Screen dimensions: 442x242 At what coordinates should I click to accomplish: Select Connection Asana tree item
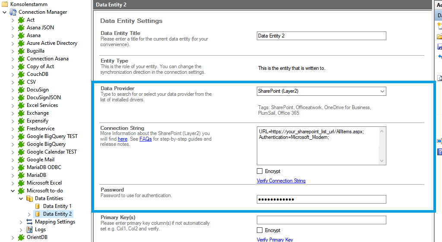pos(47,59)
